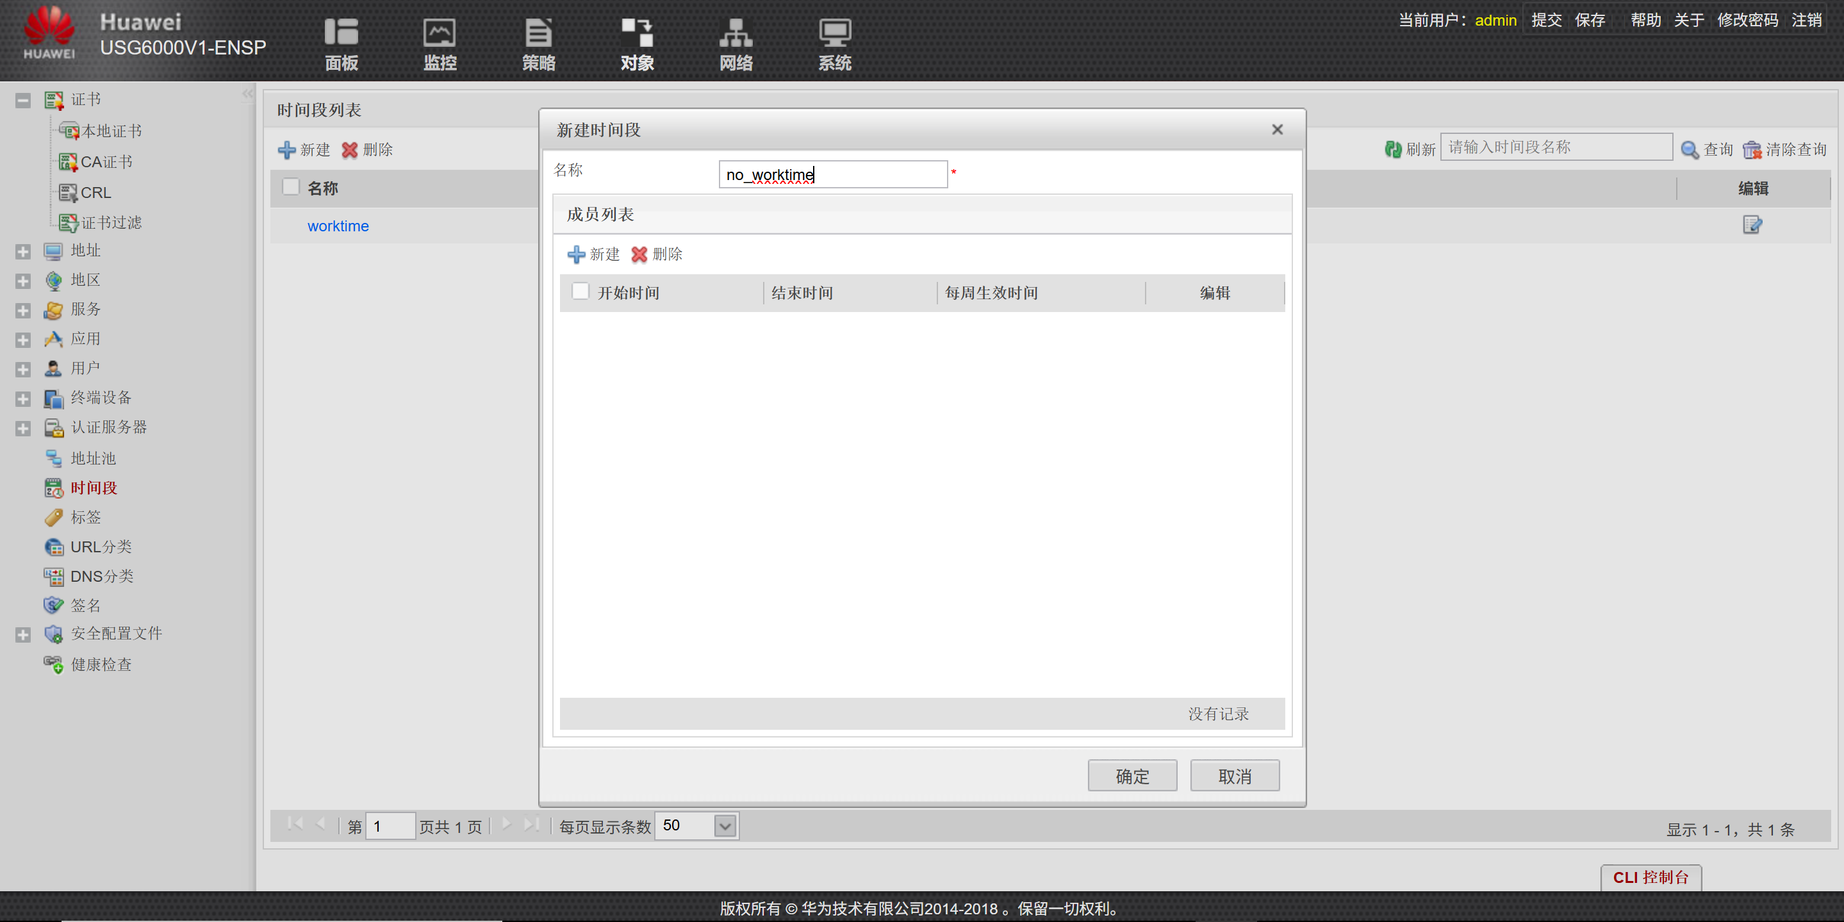Click the name input field with no_worktime

[x=832, y=175]
